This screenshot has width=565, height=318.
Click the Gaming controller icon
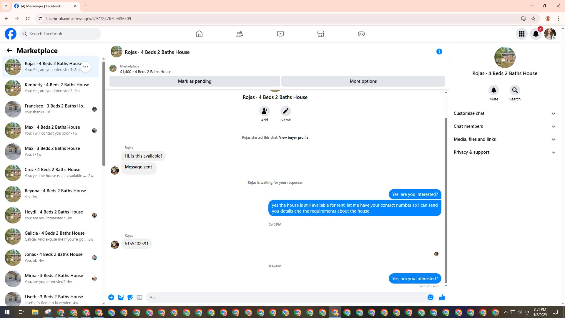click(x=361, y=34)
